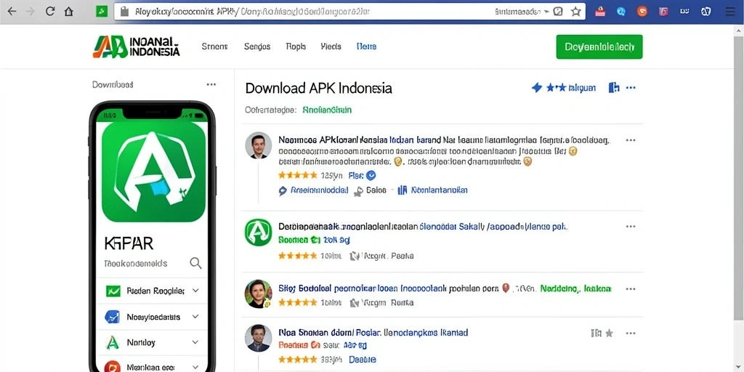Go to the browser home icon
Image resolution: width=744 pixels, height=372 pixels.
tap(69, 12)
